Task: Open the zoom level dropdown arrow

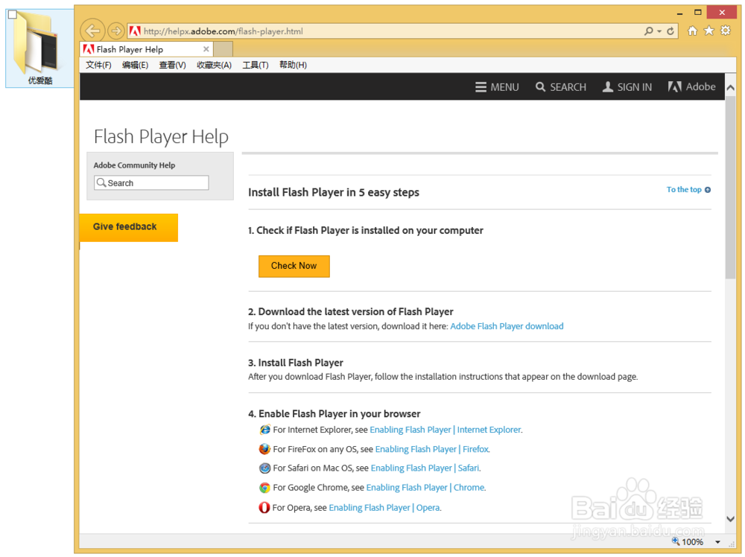Action: [x=717, y=542]
